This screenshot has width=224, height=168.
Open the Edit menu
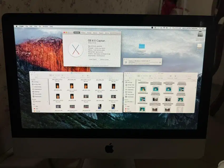coord(31,26)
